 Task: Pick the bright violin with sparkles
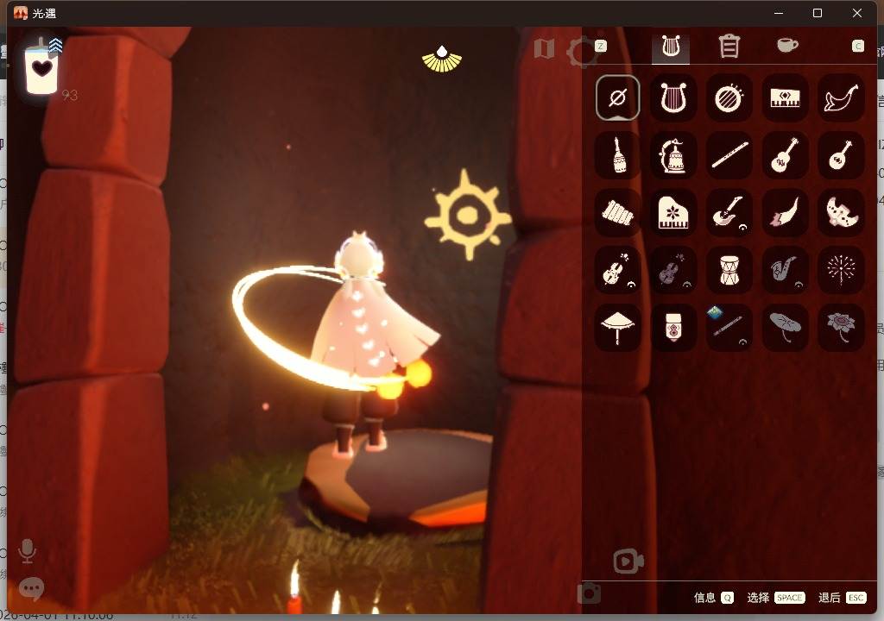pyautogui.click(x=617, y=271)
